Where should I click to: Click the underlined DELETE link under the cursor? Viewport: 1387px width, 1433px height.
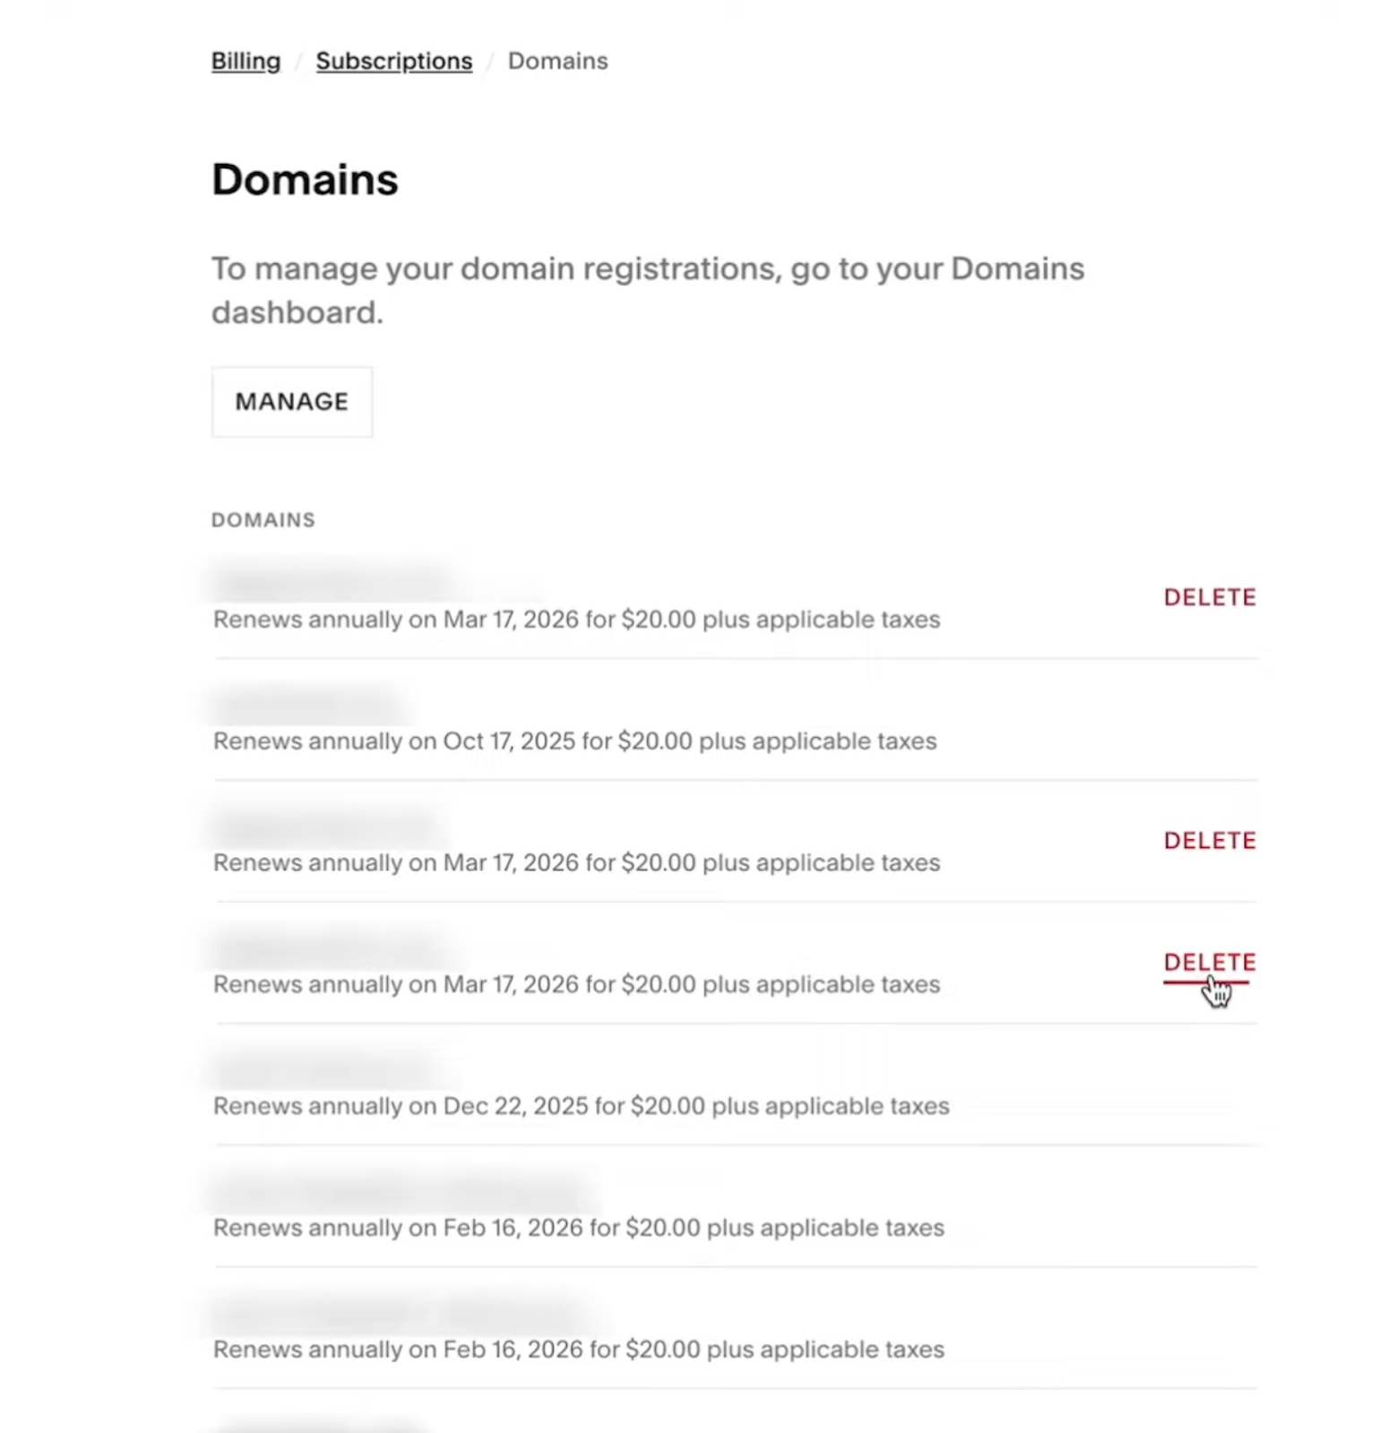[x=1210, y=962]
